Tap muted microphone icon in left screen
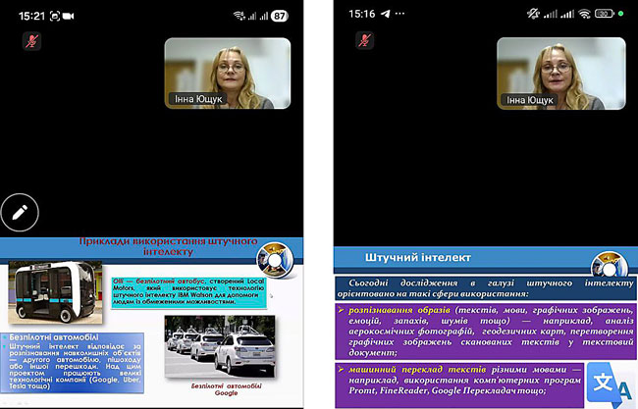This screenshot has width=638, height=409. (31, 41)
